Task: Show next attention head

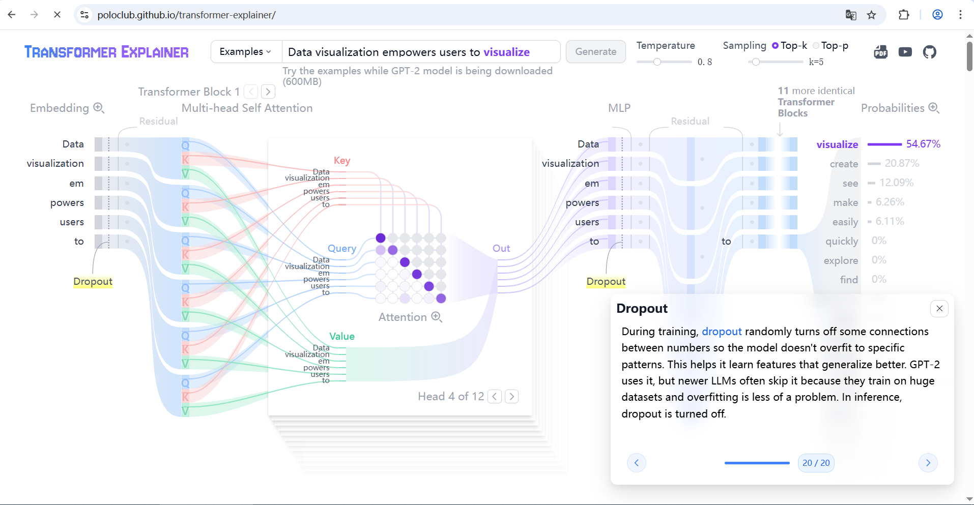Action: pos(512,396)
